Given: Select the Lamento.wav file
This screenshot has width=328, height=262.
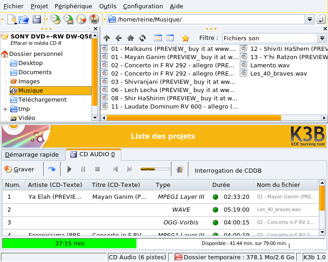Looking at the screenshot, I should click(269, 65).
